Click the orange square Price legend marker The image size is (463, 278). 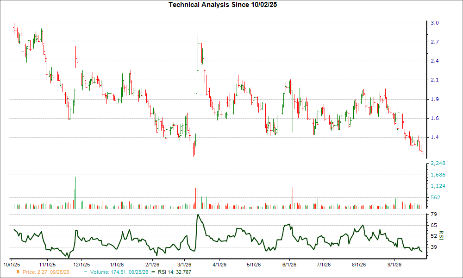coord(18,272)
